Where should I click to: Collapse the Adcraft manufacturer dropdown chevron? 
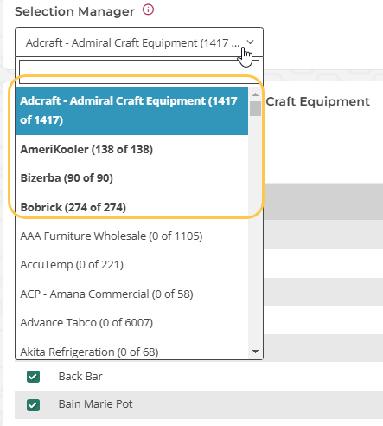click(250, 42)
